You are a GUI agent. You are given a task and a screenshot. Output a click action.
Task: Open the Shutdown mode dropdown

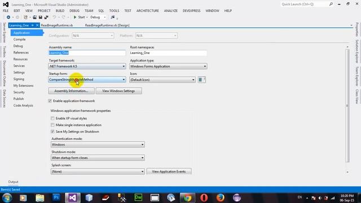coord(98,158)
